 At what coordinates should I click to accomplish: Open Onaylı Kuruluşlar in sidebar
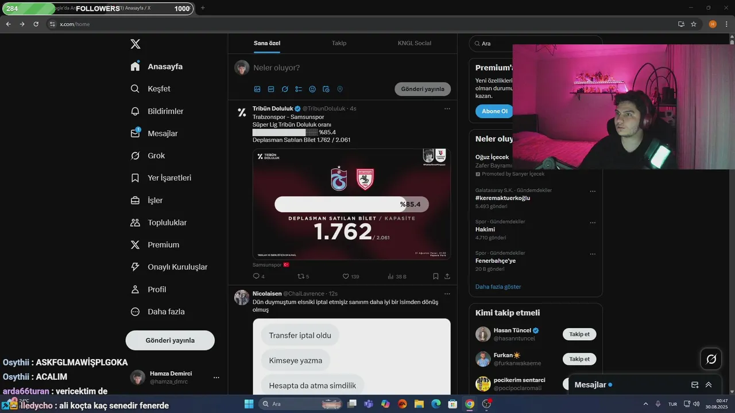[x=169, y=267]
